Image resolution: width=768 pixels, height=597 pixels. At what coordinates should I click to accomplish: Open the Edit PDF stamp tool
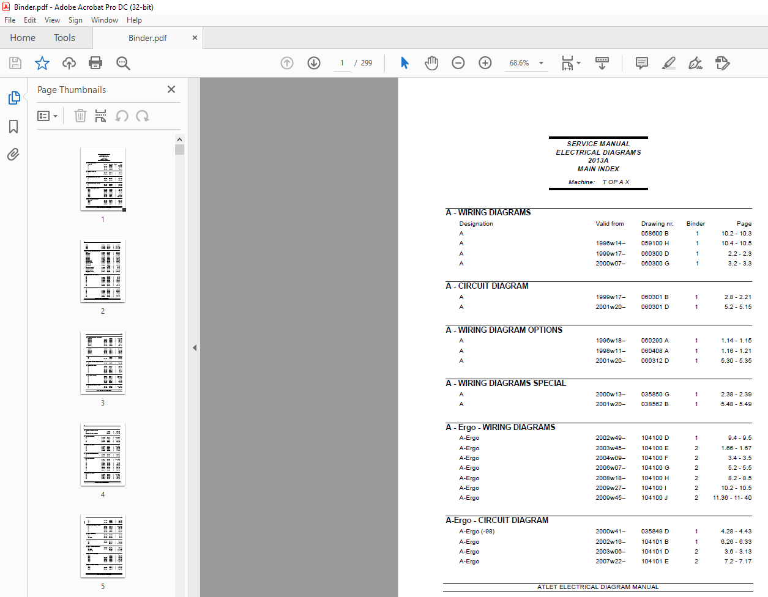point(723,63)
